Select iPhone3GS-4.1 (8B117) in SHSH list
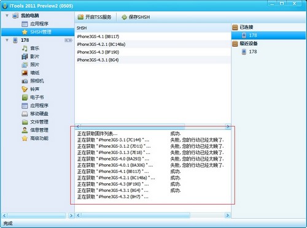This screenshot has height=228, width=307. click(153, 37)
